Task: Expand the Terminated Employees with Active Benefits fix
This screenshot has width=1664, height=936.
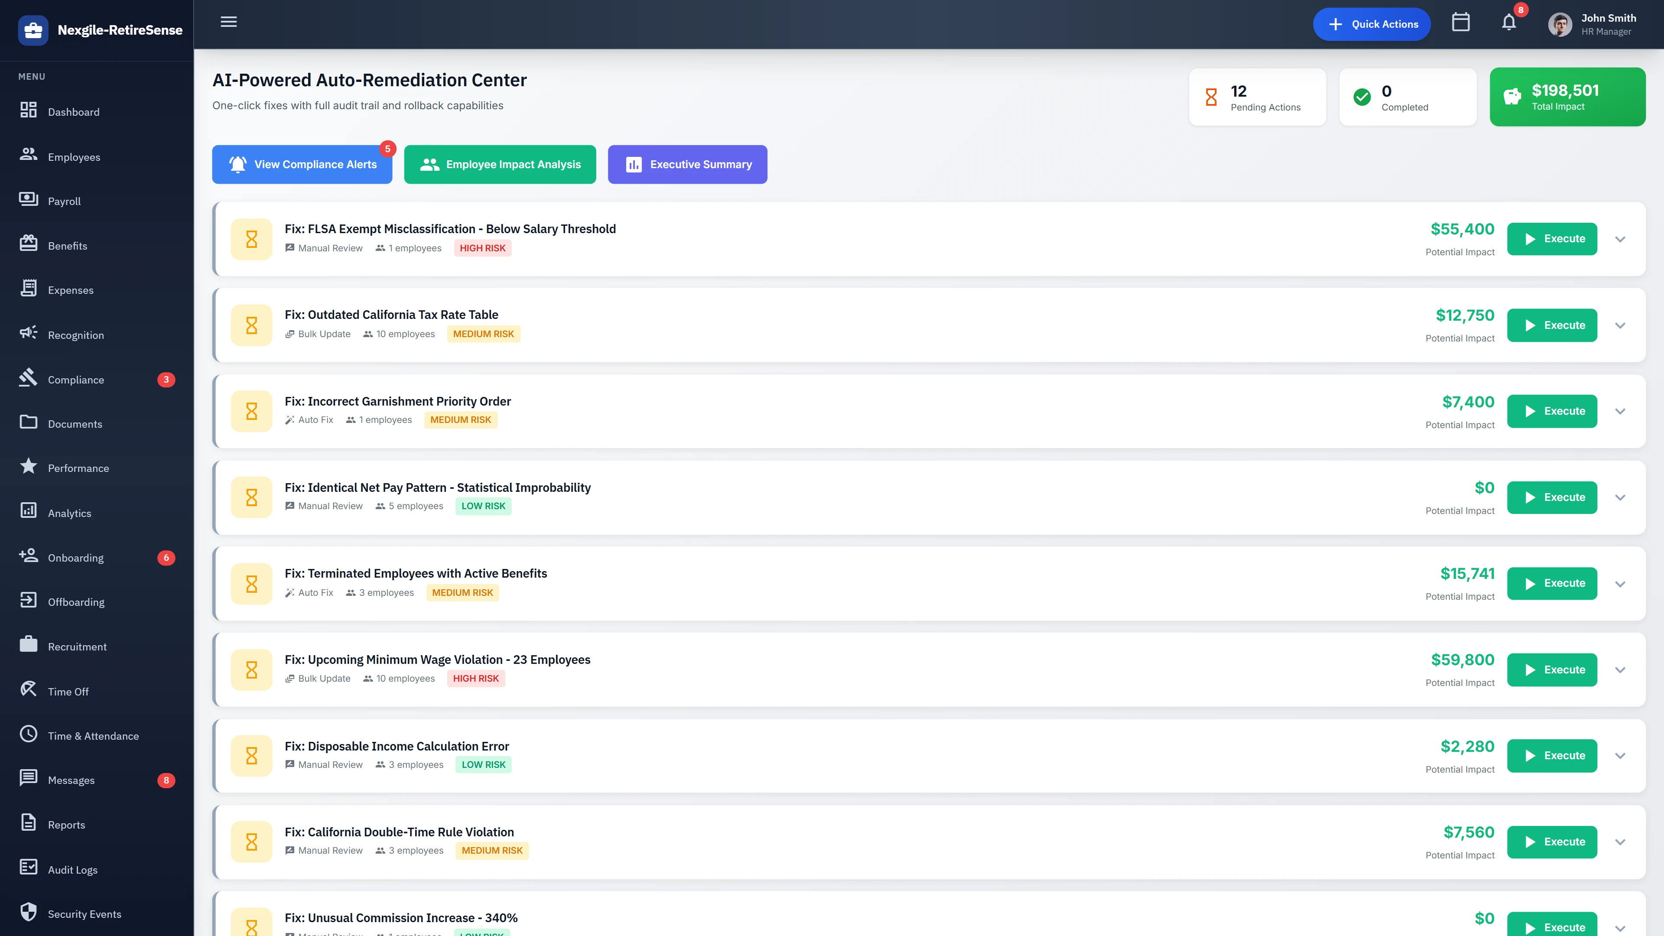Action: tap(1620, 583)
